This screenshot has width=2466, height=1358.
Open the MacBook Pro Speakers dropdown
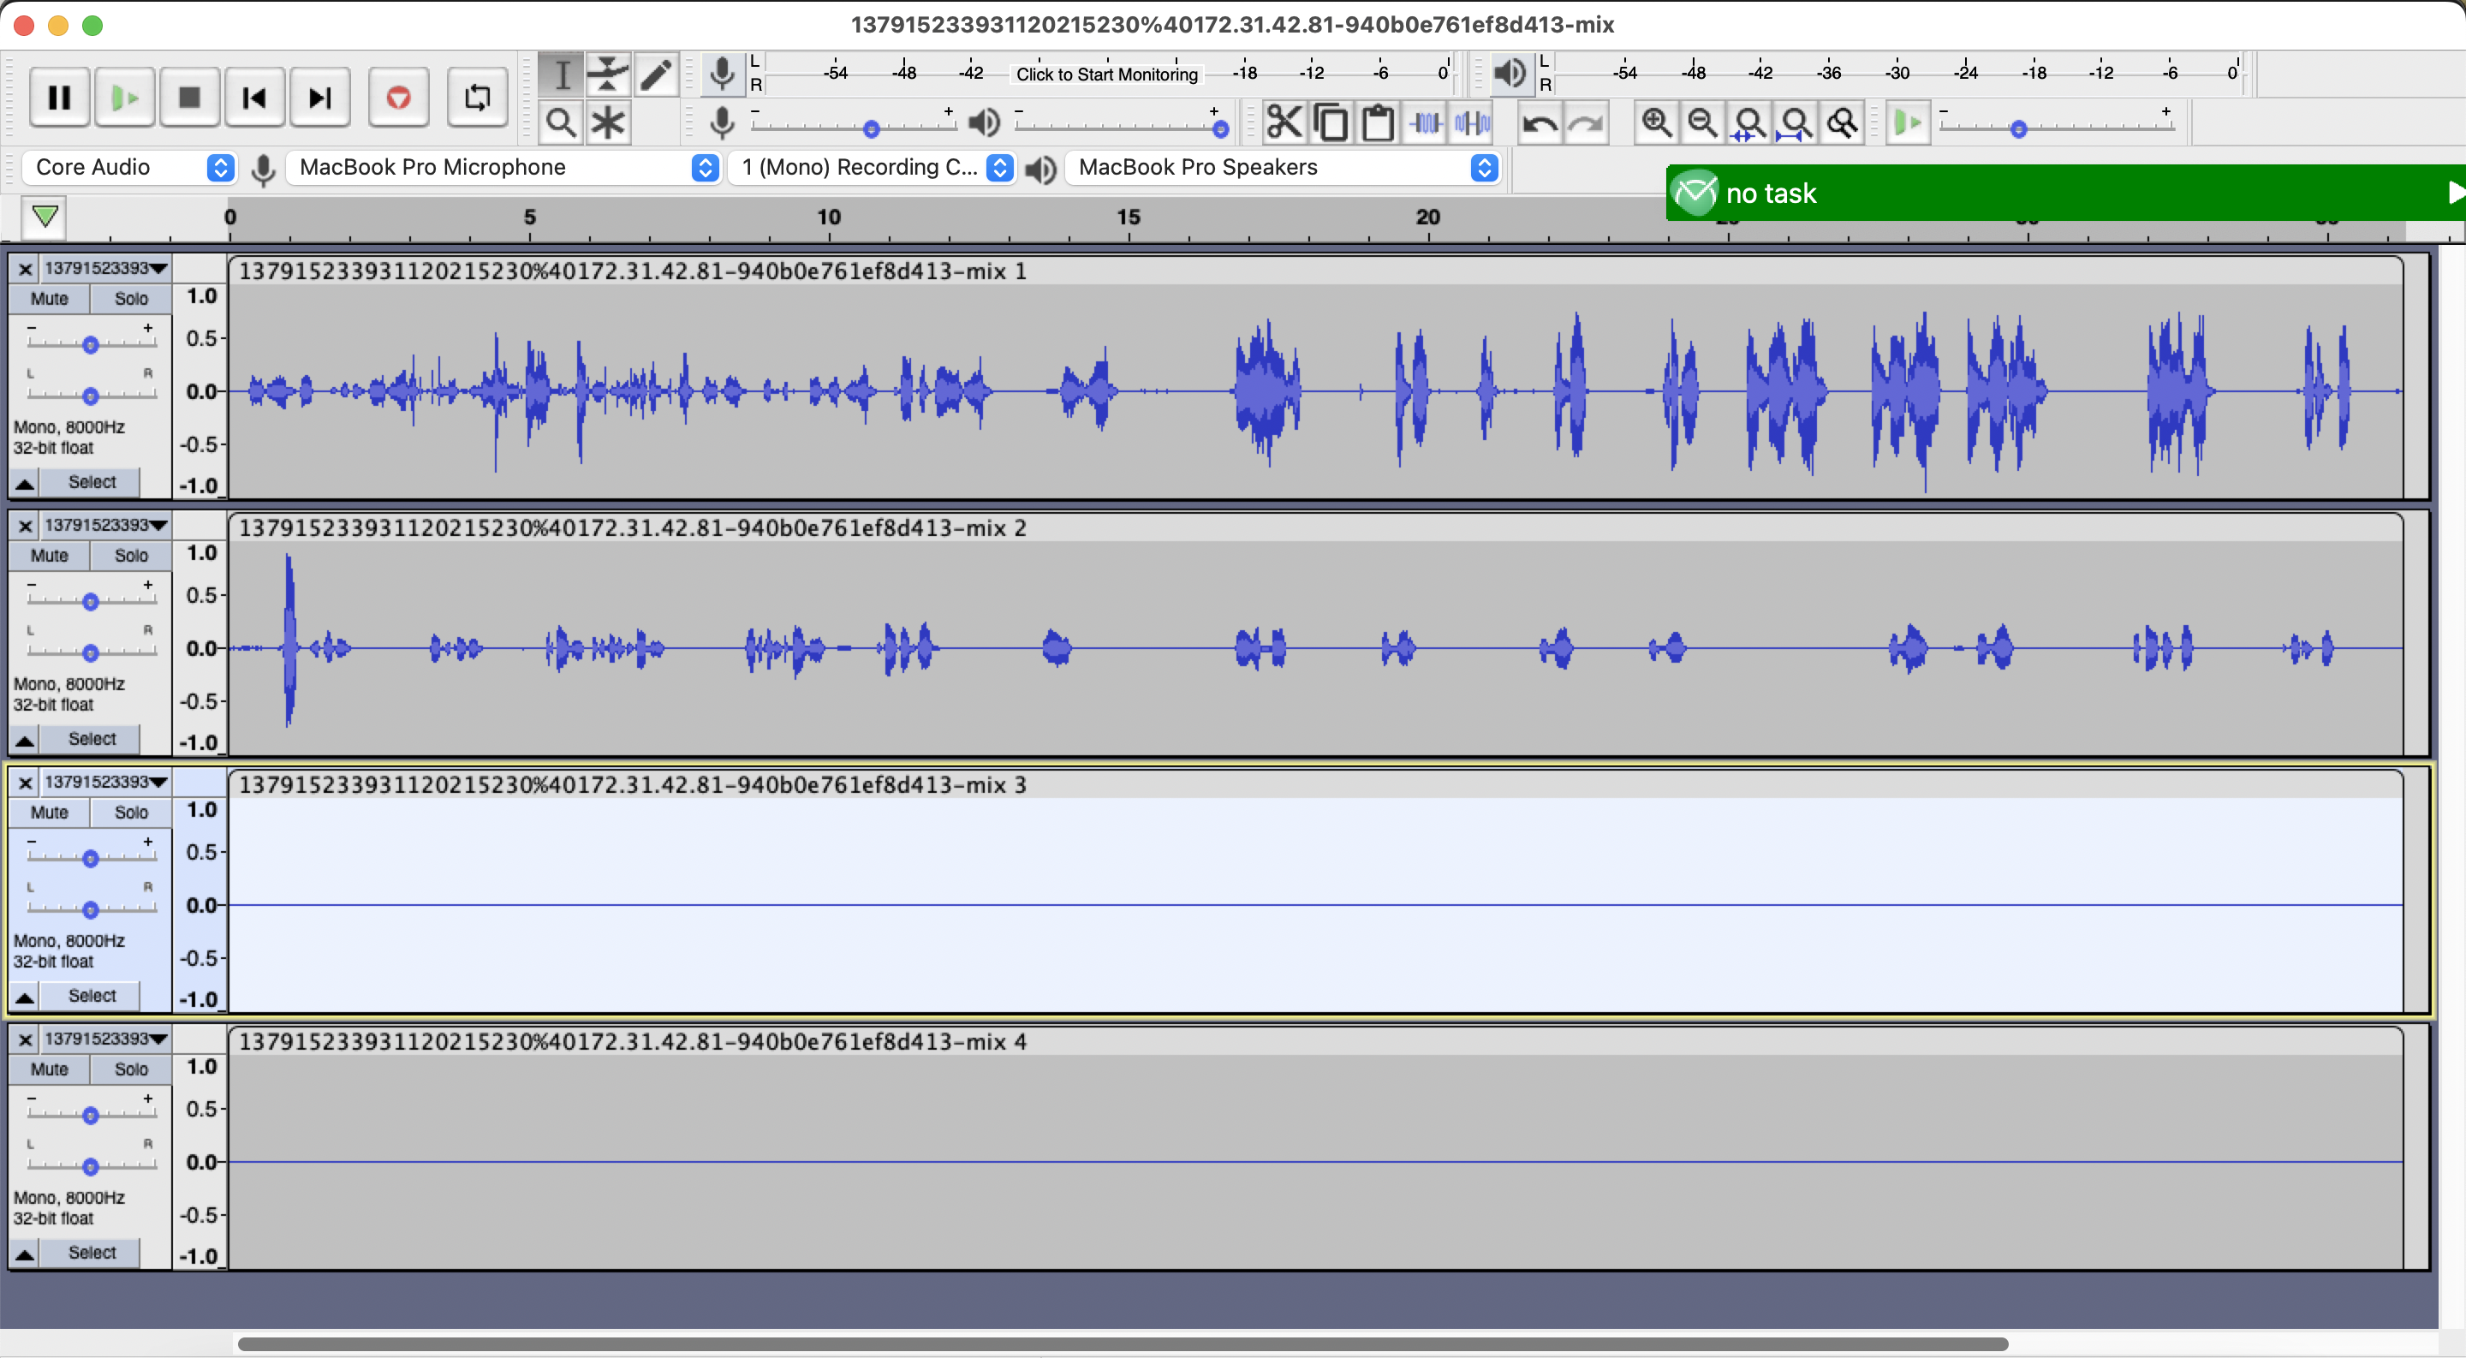pos(1282,168)
